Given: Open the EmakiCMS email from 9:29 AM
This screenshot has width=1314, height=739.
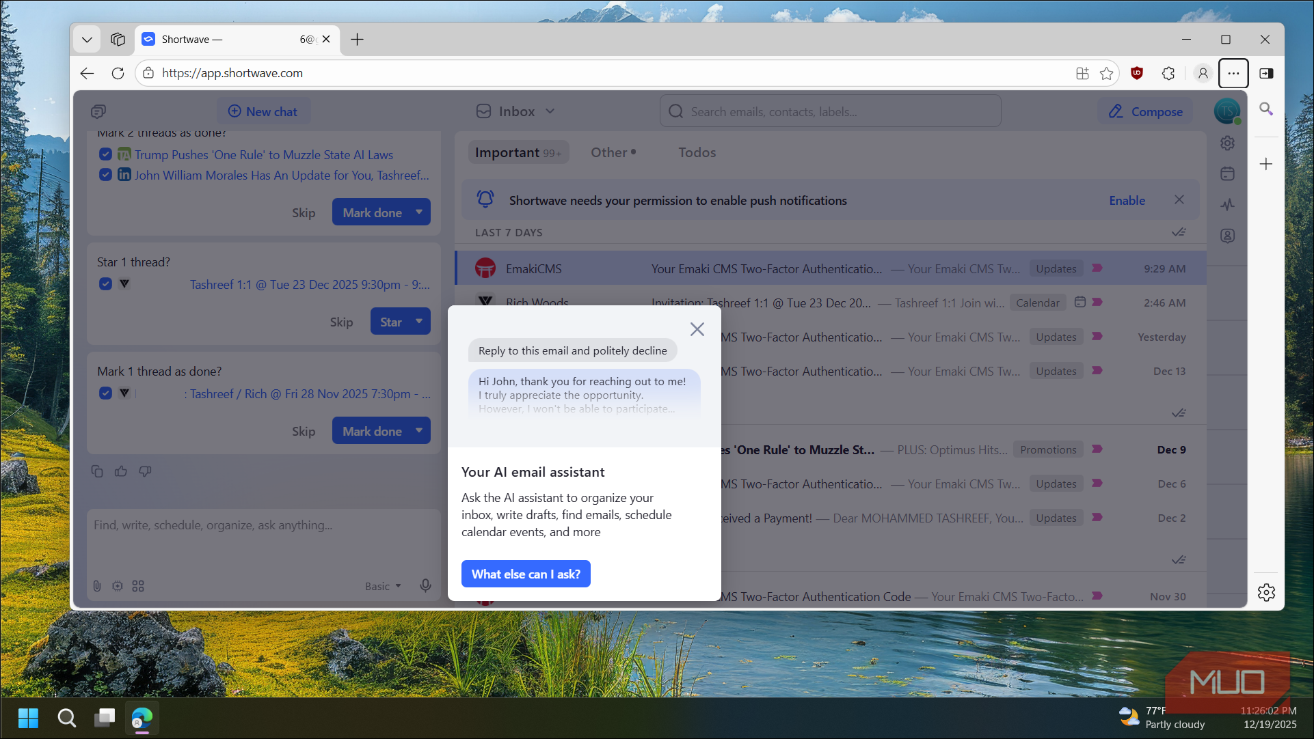Looking at the screenshot, I should pos(831,268).
